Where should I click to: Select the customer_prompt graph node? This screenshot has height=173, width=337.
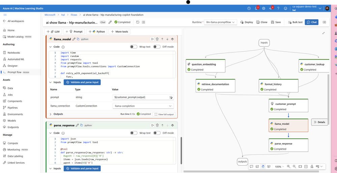(x=288, y=105)
